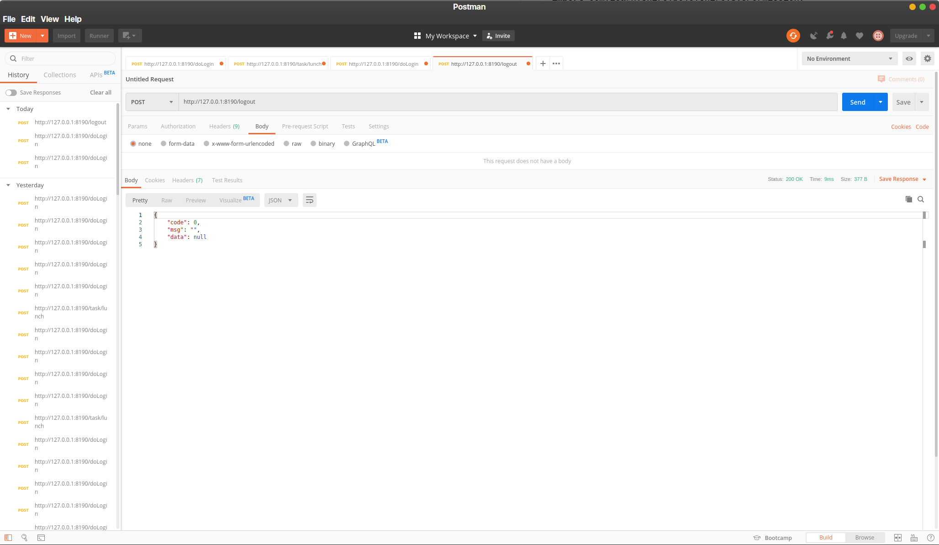Open the Authorization request tab

(x=178, y=127)
